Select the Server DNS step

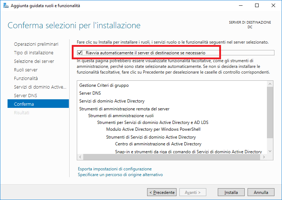coord(25,96)
